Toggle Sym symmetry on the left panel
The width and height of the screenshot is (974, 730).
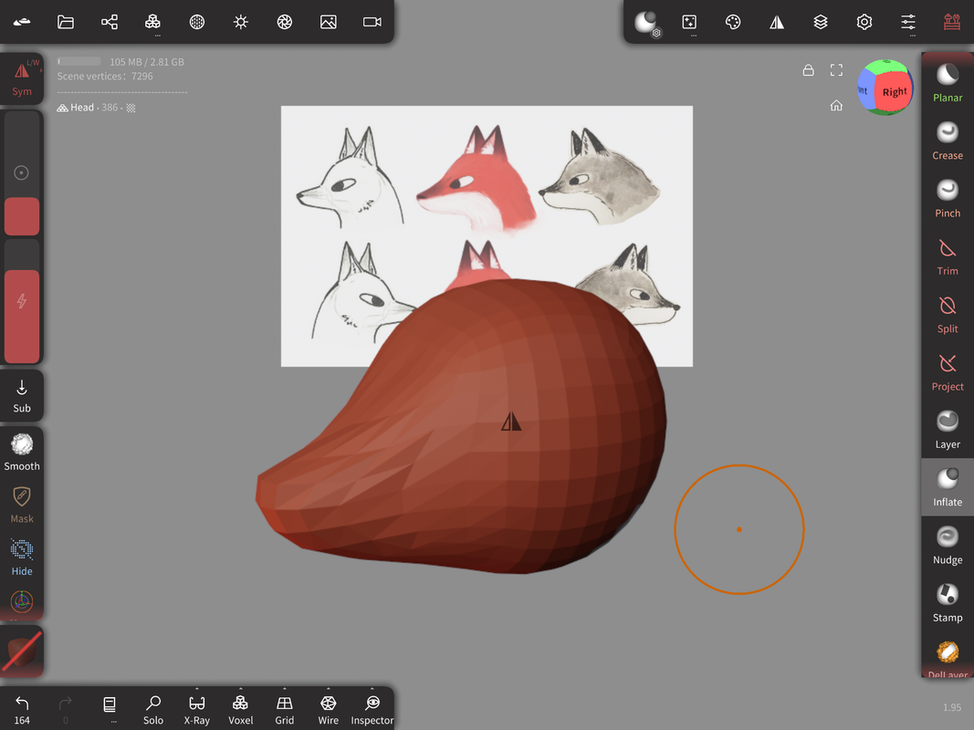pos(22,78)
